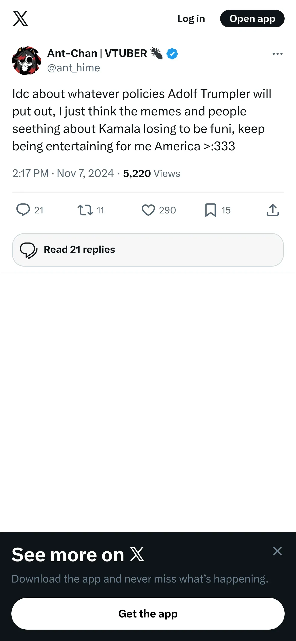Like the tweet with heart icon
Screen dimensions: 296x641
[148, 210]
